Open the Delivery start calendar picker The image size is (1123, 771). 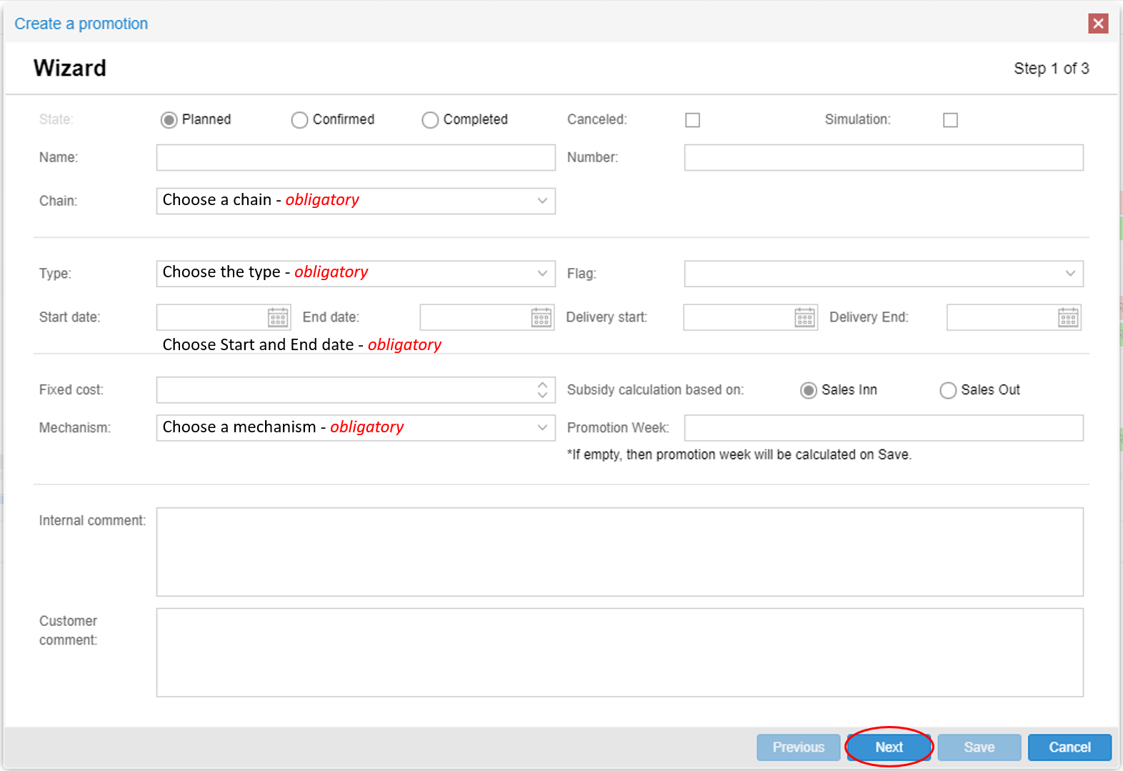pyautogui.click(x=805, y=317)
